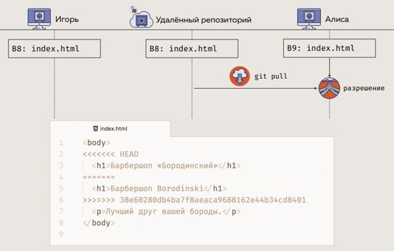
Task: Click line number 7 in the gutter
Action: (x=61, y=212)
